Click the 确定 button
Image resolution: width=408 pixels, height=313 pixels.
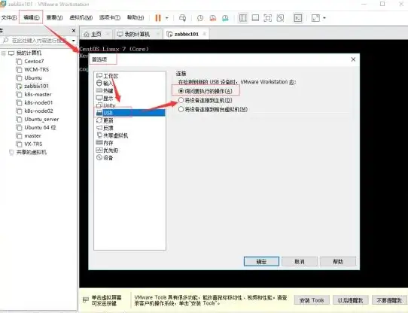pos(261,262)
